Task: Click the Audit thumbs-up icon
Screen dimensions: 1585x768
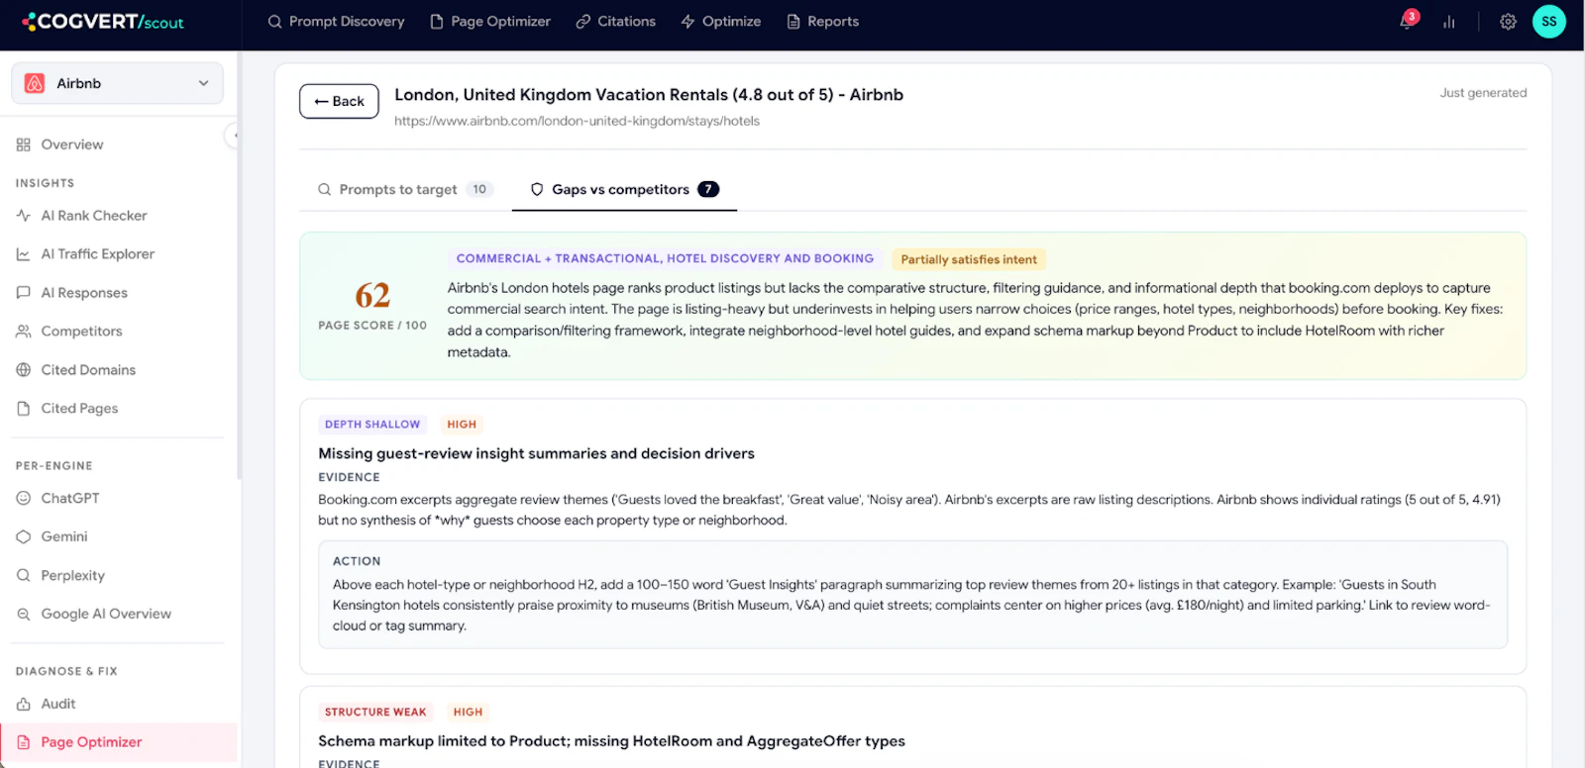Action: coord(24,705)
